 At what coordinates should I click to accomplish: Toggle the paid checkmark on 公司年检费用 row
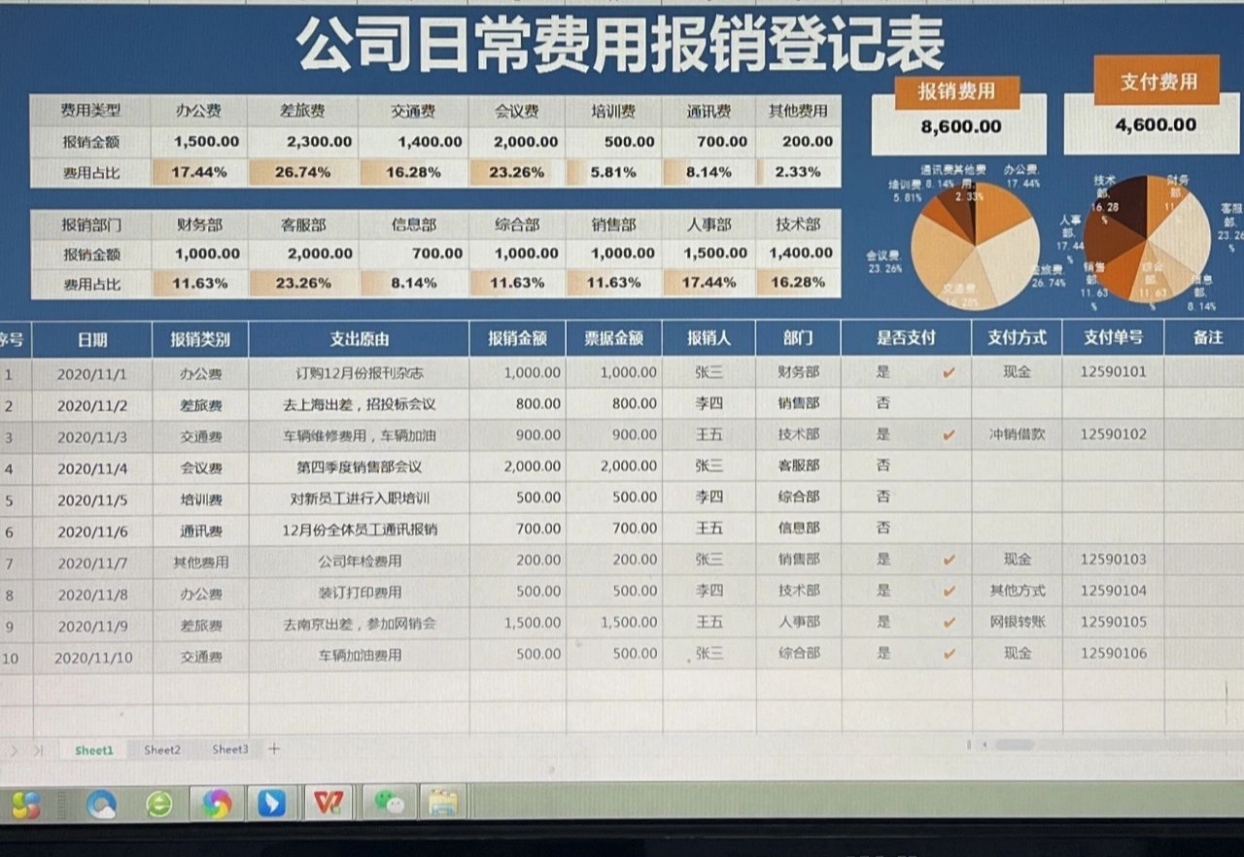(x=948, y=560)
